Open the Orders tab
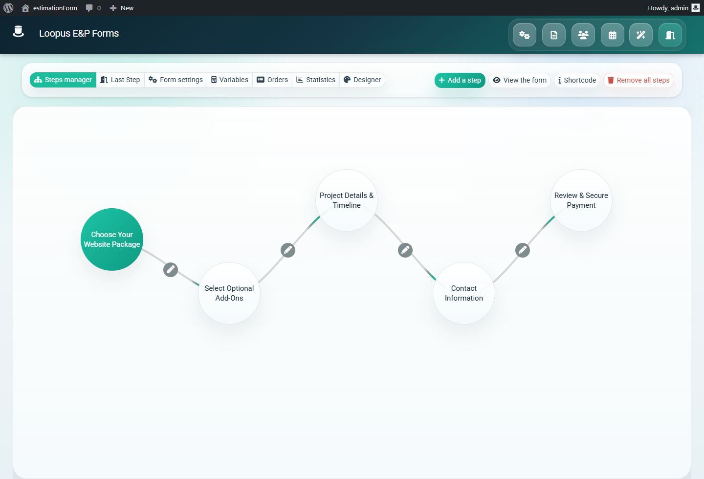Image resolution: width=704 pixels, height=479 pixels. (x=272, y=80)
